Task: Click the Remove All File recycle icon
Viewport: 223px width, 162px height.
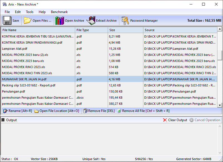Action: (119, 111)
